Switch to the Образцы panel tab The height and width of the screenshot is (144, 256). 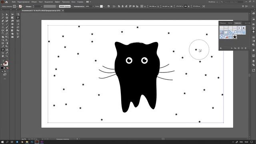tap(223, 23)
